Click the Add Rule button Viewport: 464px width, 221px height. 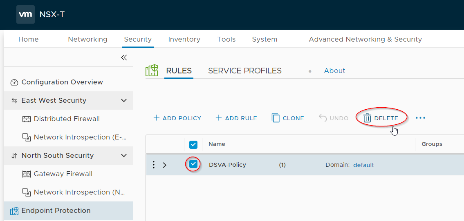(236, 118)
